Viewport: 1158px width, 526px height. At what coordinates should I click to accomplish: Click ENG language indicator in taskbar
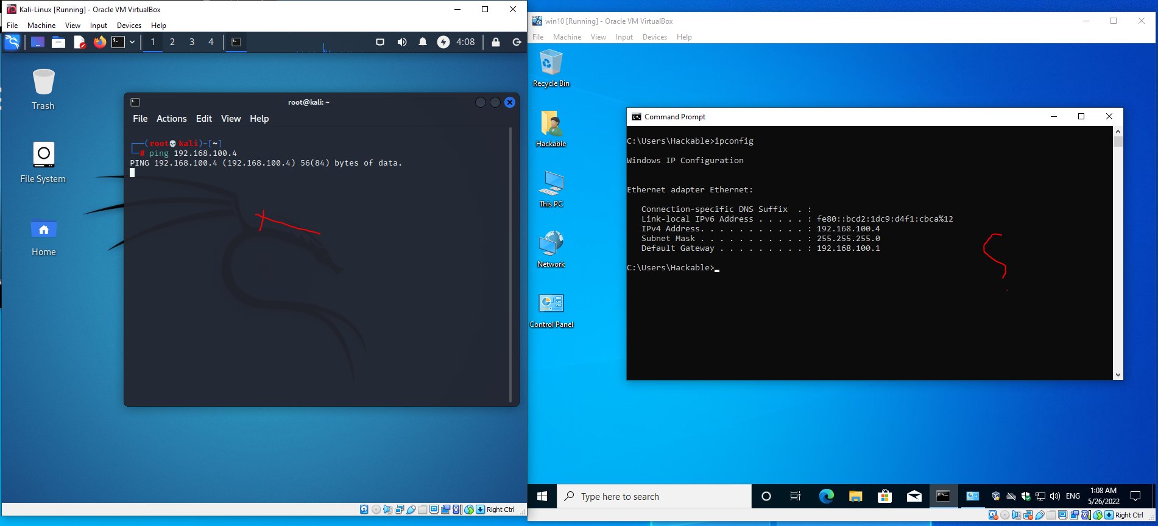pyautogui.click(x=1073, y=496)
